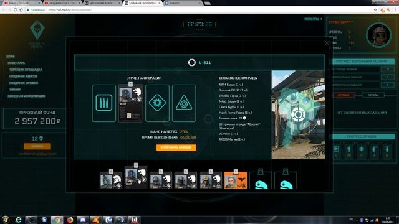399x224 pixels.
Task: Click the taskbar clock in system tray
Action: 388,220
